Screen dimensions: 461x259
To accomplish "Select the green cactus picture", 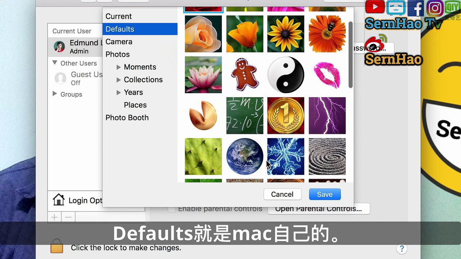I will (x=203, y=156).
